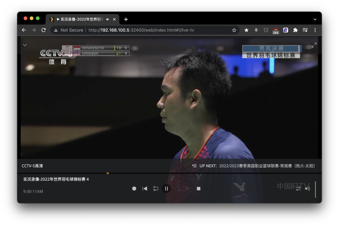Close the Plex live TV tab
The width and height of the screenshot is (339, 226).
click(114, 19)
